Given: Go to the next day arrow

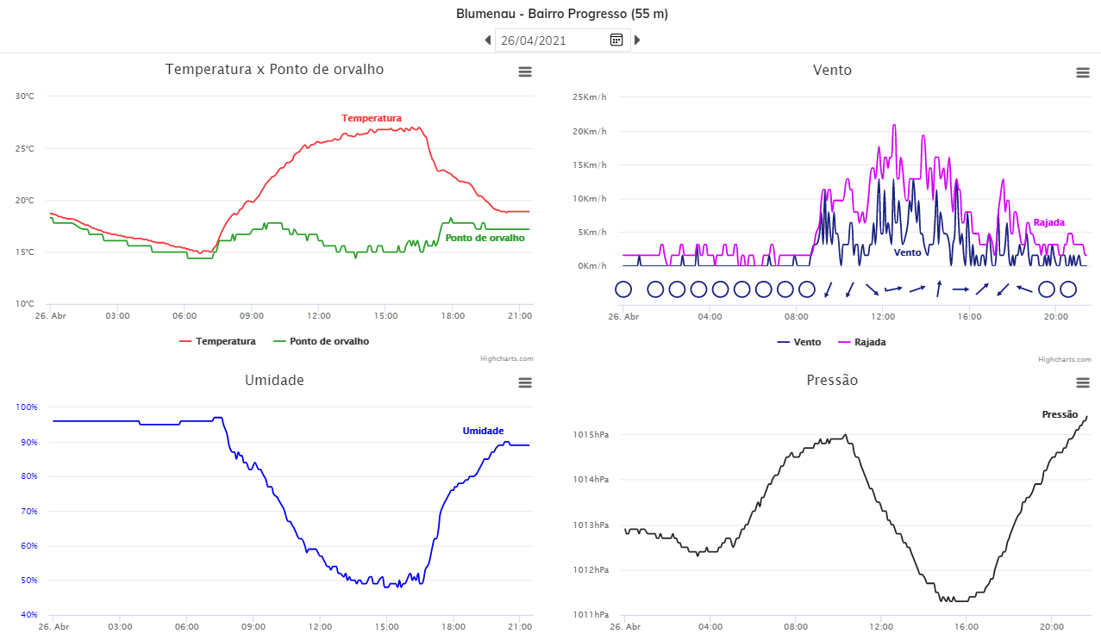Looking at the screenshot, I should (638, 40).
